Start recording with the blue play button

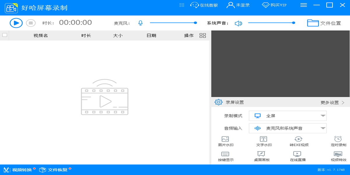16,23
